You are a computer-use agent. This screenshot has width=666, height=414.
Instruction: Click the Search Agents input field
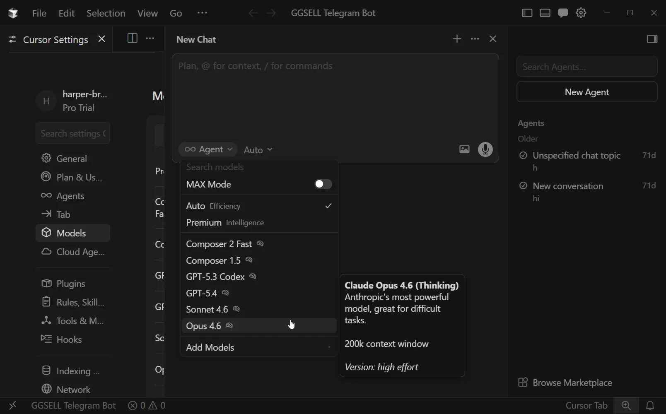pos(586,67)
